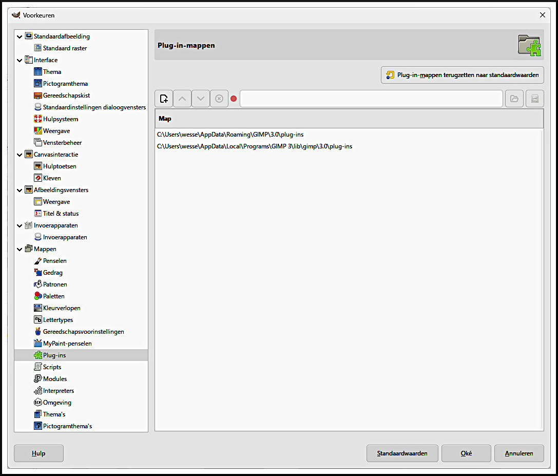Image resolution: width=558 pixels, height=476 pixels.
Task: Select the Mappen category
Action: coord(45,249)
